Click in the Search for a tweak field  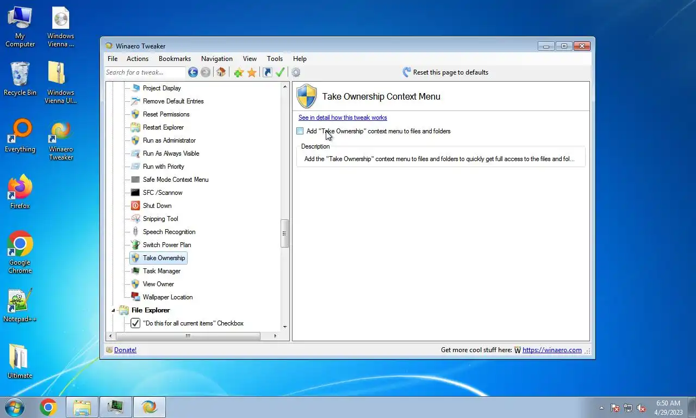[x=145, y=72]
